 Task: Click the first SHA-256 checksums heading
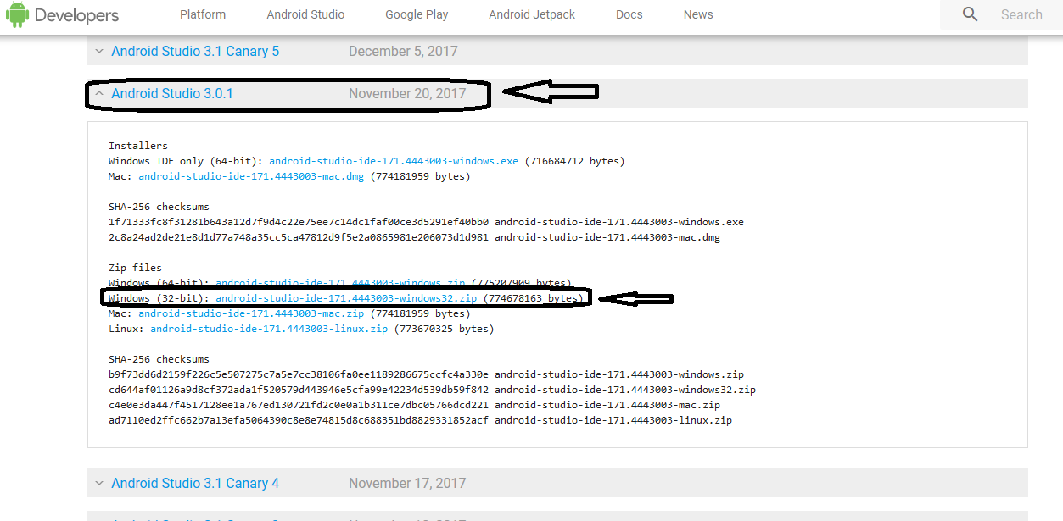tap(159, 207)
